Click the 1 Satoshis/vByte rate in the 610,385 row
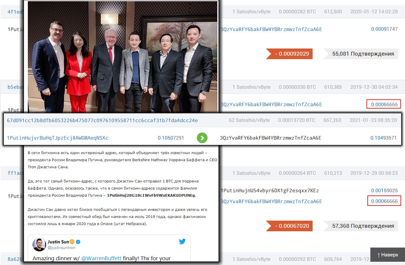This screenshot has height=265, width=405. (x=251, y=87)
